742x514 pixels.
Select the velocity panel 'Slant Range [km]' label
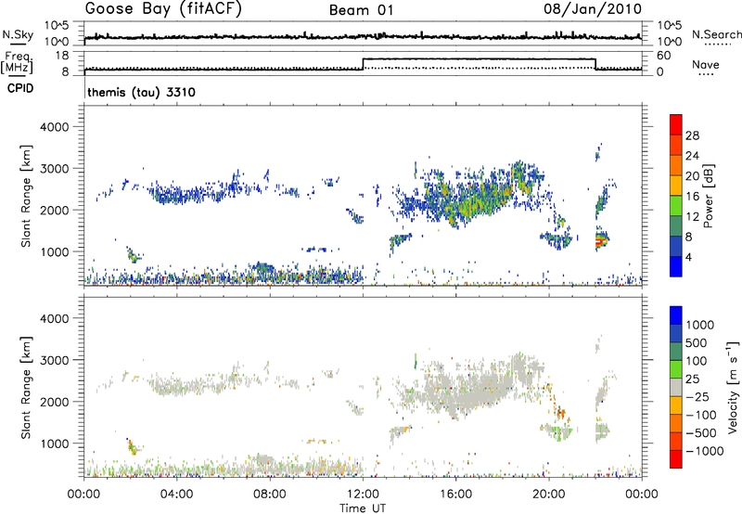[x=26, y=388]
